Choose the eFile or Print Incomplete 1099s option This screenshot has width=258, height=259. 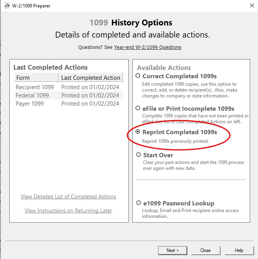(138, 108)
